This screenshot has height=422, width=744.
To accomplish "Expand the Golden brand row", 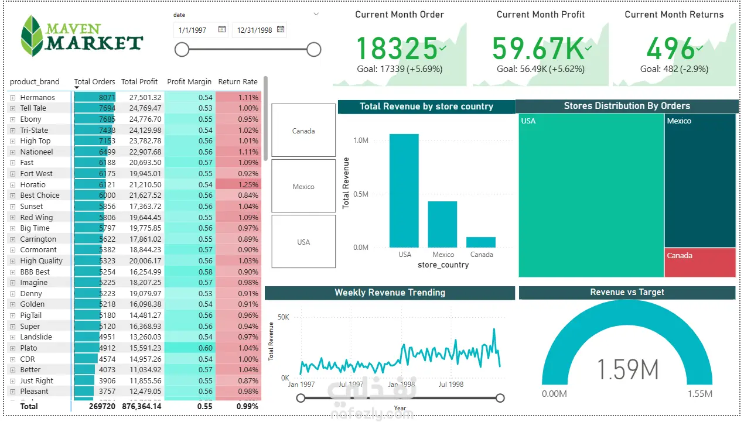I will [x=13, y=304].
